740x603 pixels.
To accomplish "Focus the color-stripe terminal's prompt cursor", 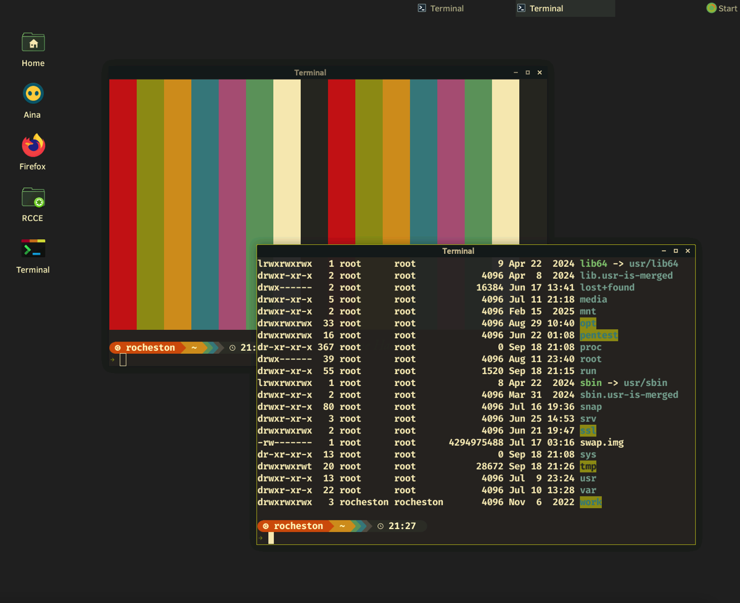I will pos(123,360).
